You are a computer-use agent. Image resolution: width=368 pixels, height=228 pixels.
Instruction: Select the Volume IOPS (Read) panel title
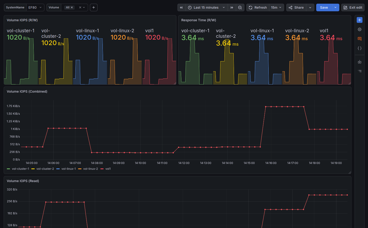point(23,181)
